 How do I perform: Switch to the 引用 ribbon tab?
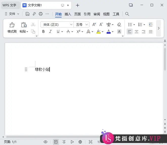(87, 14)
